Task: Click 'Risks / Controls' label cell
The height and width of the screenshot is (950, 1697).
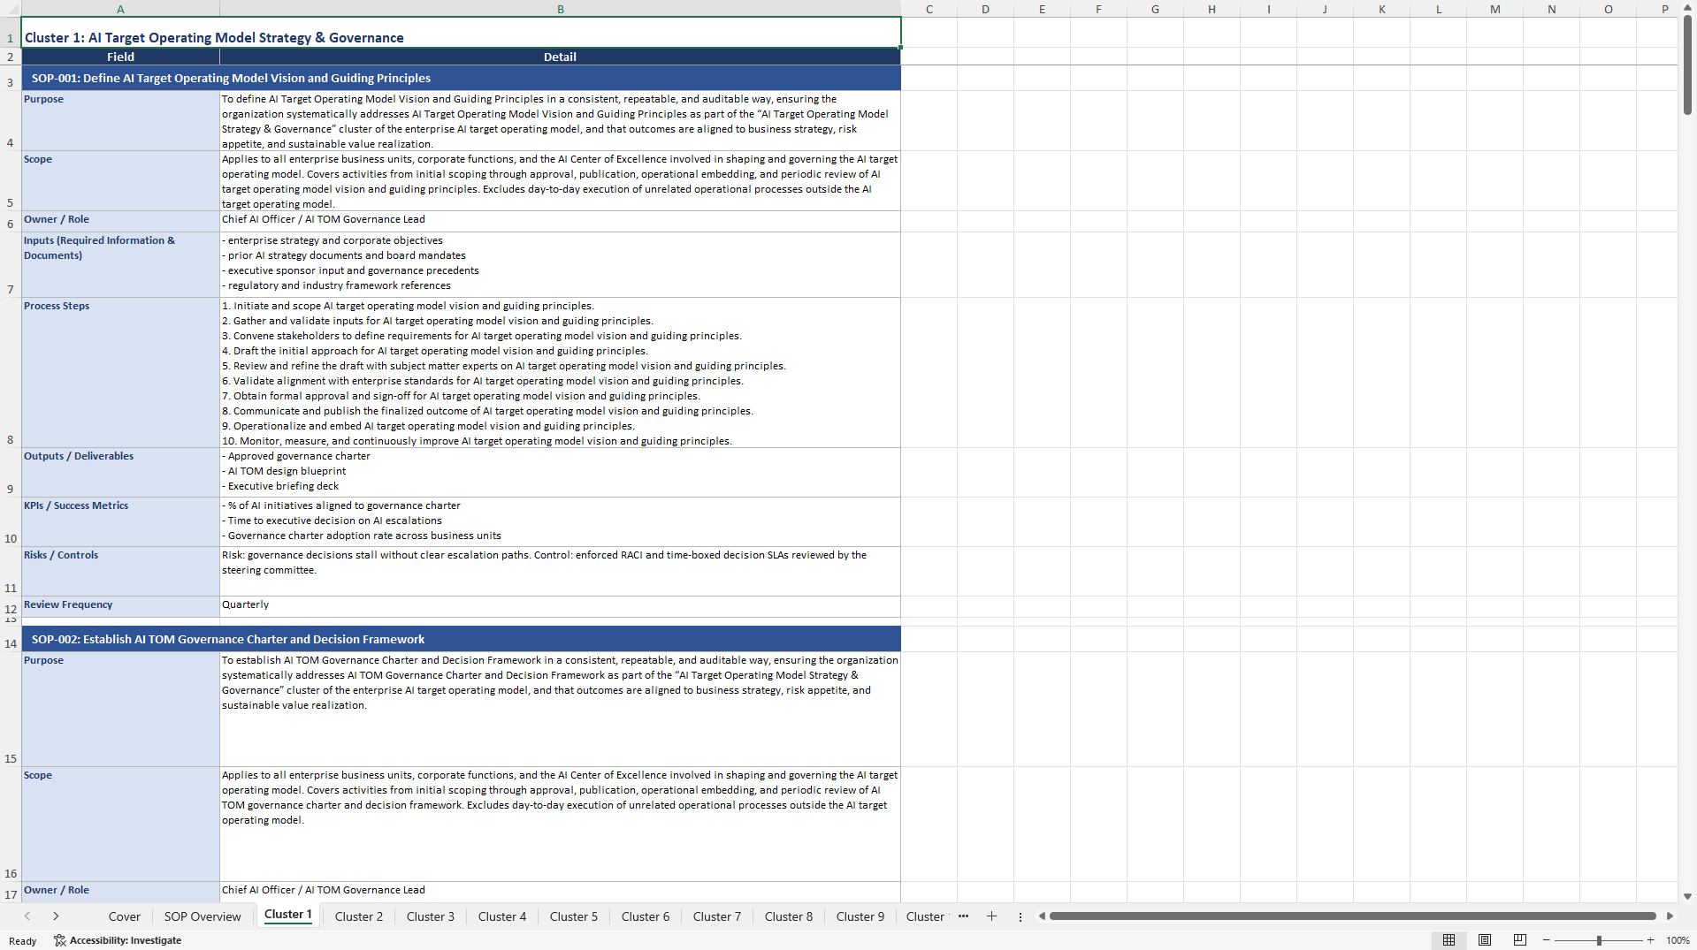Action: click(120, 571)
